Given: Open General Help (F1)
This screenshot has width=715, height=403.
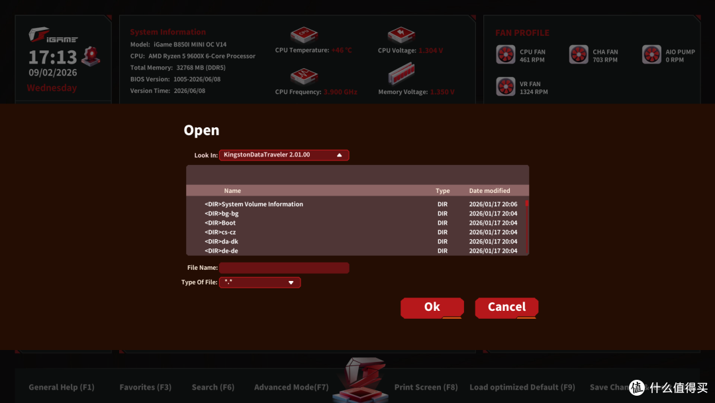Looking at the screenshot, I should (62, 387).
